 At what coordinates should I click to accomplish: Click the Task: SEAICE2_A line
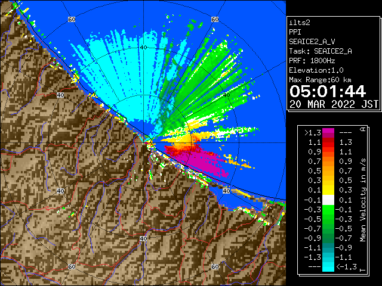point(321,51)
